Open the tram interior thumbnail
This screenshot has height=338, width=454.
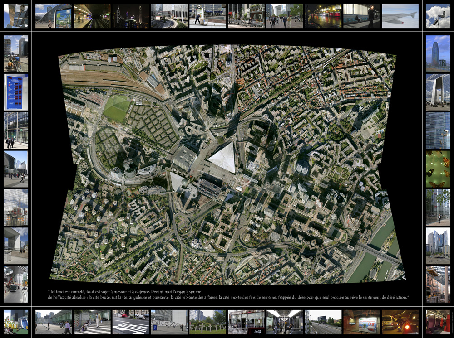point(285,322)
